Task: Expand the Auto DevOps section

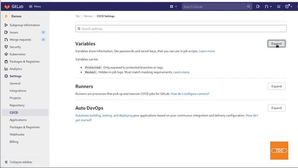Action: (x=276, y=108)
